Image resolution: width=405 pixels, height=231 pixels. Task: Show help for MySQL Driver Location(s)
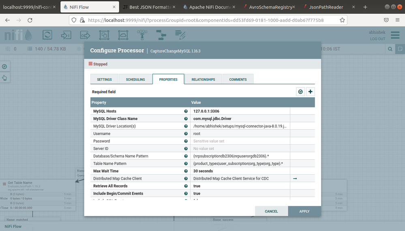coord(186,126)
